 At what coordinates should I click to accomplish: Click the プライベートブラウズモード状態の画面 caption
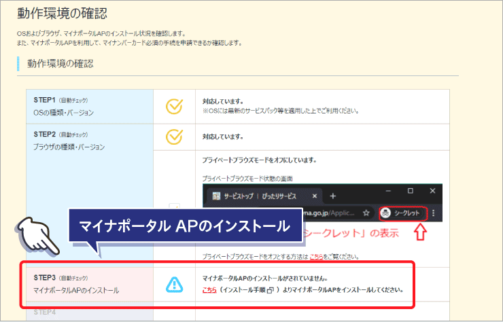click(247, 179)
